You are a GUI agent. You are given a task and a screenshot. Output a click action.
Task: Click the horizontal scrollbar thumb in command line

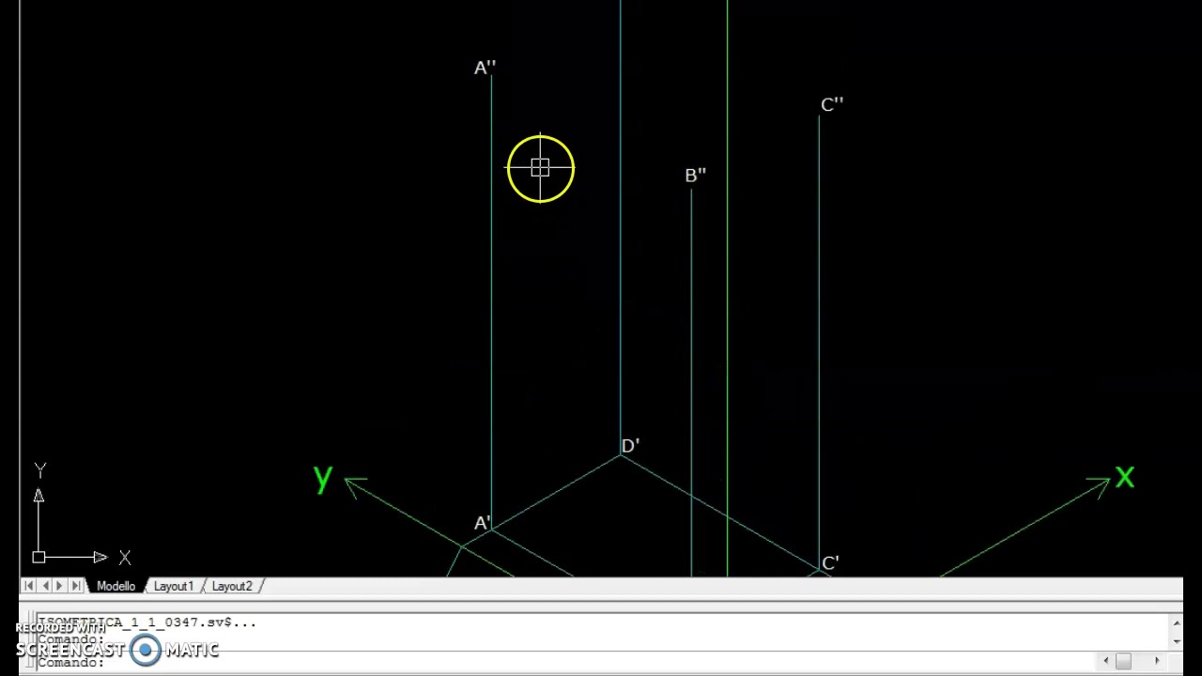1123,661
